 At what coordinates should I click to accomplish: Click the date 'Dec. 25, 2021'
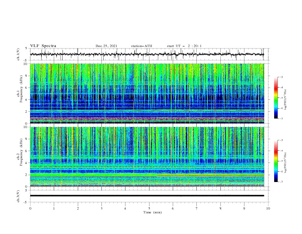[106, 46]
